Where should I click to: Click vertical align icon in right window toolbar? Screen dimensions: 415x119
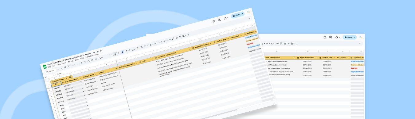point(262,44)
